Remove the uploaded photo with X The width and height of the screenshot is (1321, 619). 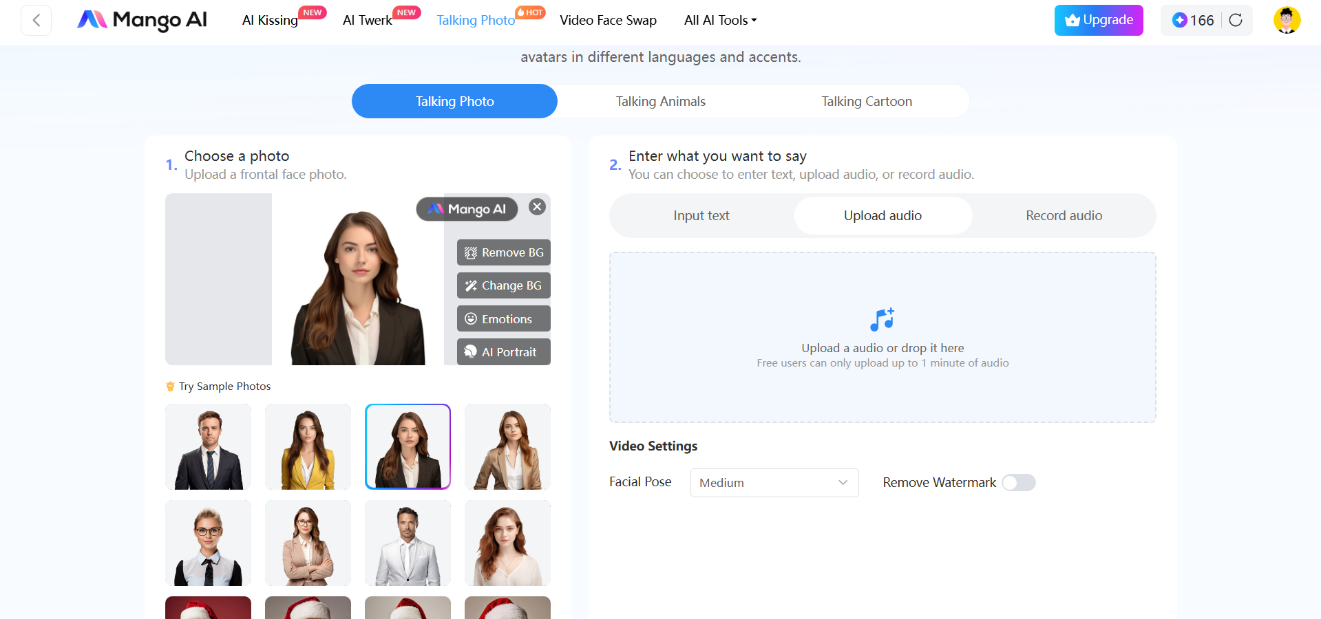pos(537,206)
